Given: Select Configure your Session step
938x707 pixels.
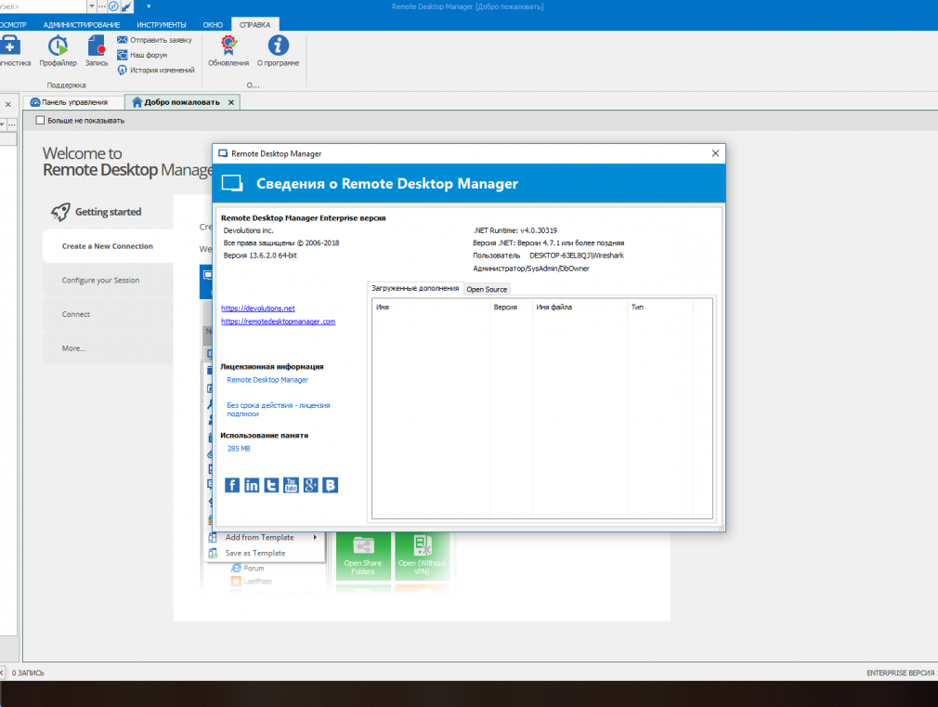Looking at the screenshot, I should (108, 281).
